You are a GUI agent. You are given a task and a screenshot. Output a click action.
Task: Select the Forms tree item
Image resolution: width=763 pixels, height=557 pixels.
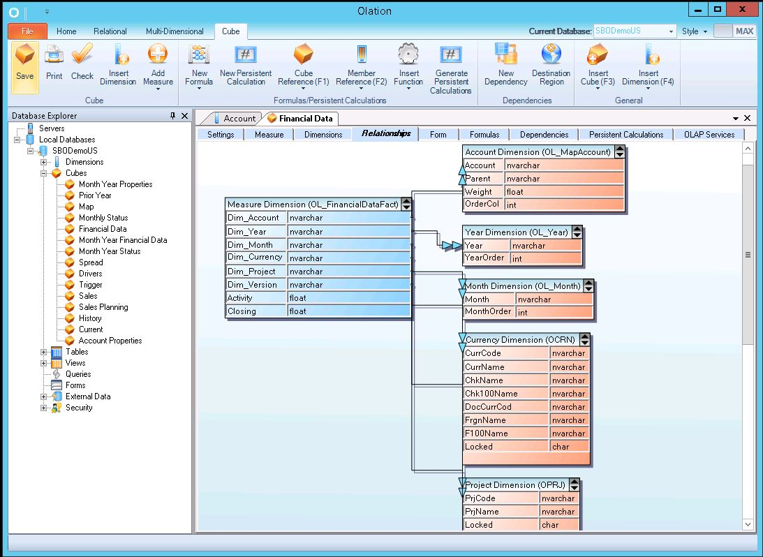pos(75,386)
